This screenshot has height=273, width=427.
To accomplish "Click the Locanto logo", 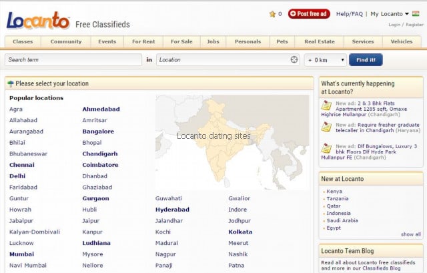I will click(x=37, y=21).
